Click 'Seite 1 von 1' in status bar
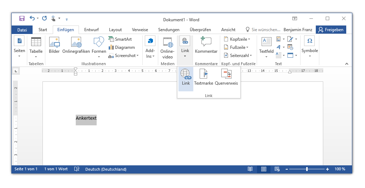 click(26, 169)
